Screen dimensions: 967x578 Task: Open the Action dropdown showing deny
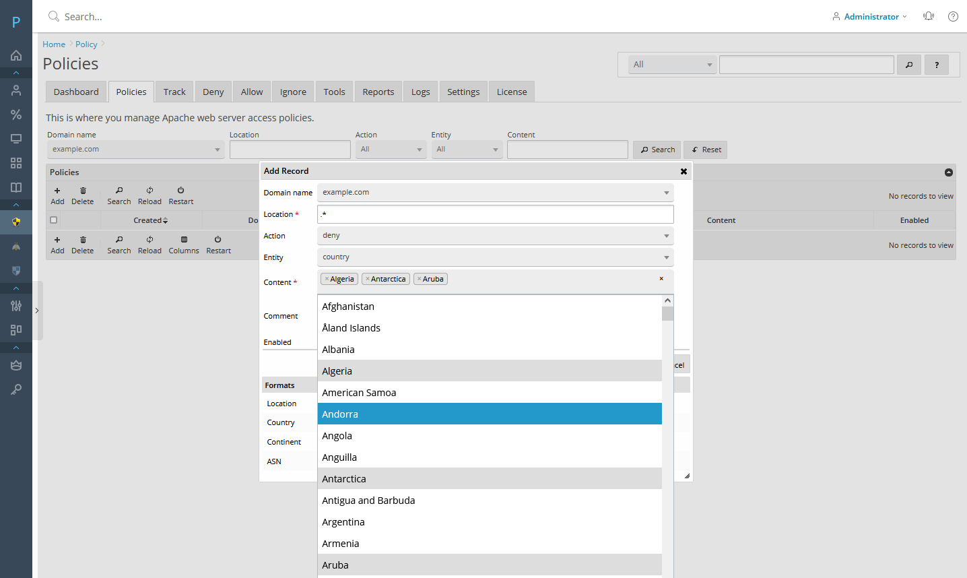click(495, 236)
